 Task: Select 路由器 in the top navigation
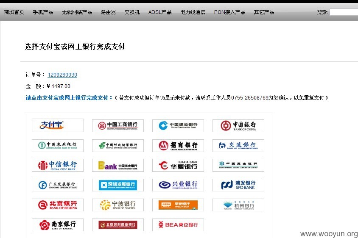point(108,12)
